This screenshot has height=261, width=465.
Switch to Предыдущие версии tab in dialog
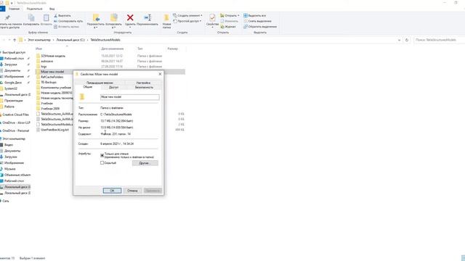100,83
